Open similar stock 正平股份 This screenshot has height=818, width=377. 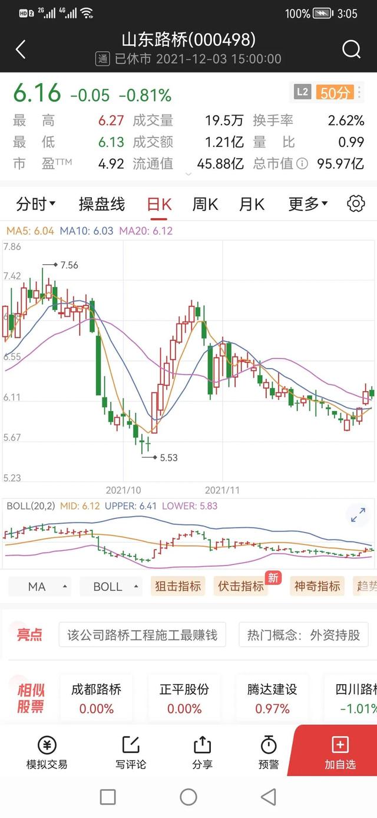[x=184, y=698]
